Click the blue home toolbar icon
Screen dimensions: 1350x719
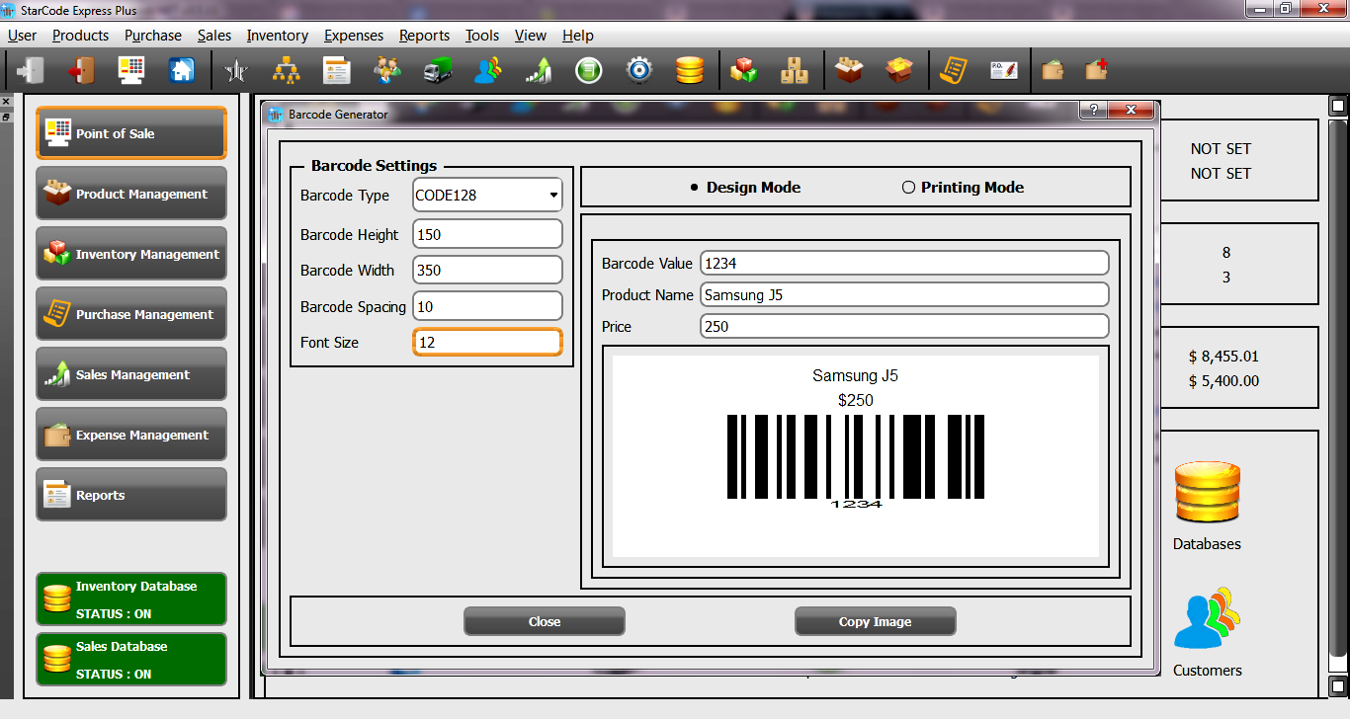tap(181, 70)
